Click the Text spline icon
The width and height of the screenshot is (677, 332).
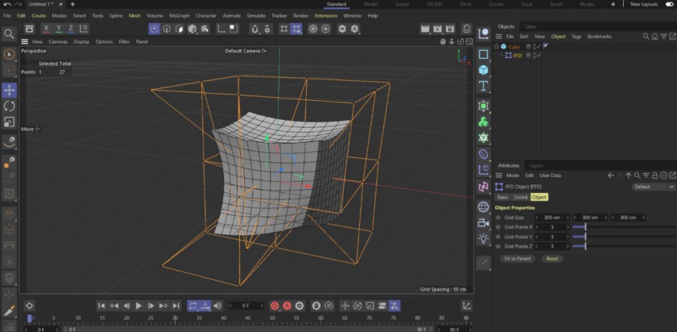pyautogui.click(x=483, y=86)
